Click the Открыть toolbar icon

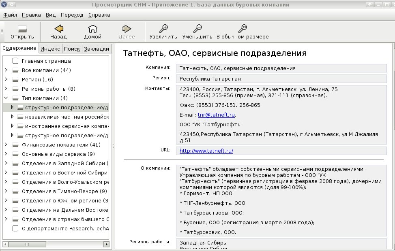(22, 29)
